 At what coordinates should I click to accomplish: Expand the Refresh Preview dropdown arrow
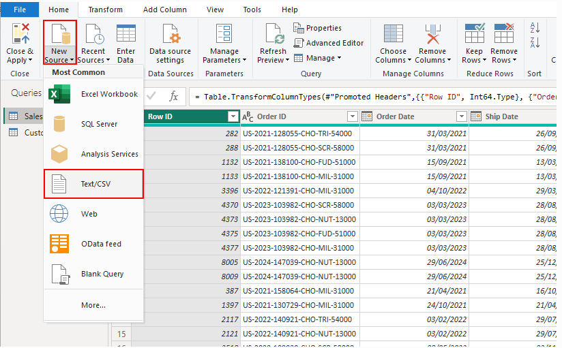point(287,60)
